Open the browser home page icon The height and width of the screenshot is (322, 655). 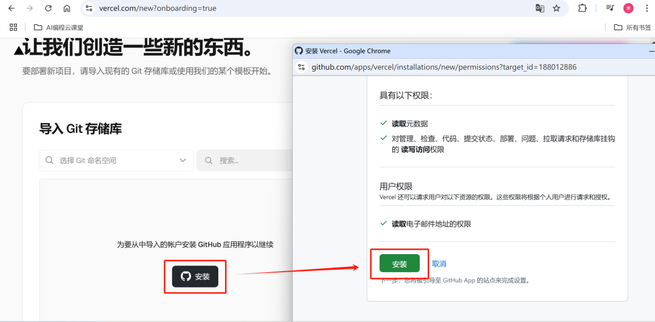point(67,8)
